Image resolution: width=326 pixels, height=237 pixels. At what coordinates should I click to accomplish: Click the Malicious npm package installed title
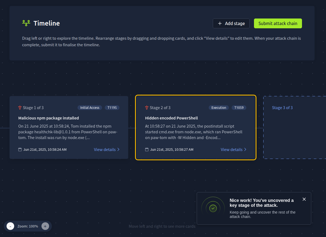click(49, 118)
